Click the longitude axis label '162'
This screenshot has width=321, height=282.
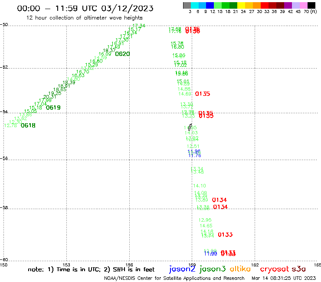pos(255,265)
